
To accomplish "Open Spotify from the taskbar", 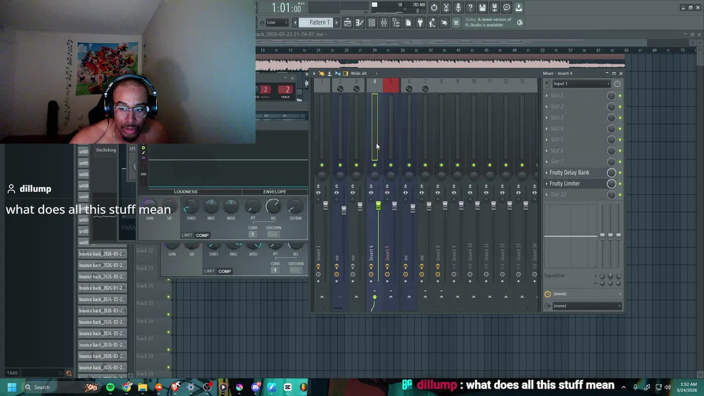I will (110, 387).
